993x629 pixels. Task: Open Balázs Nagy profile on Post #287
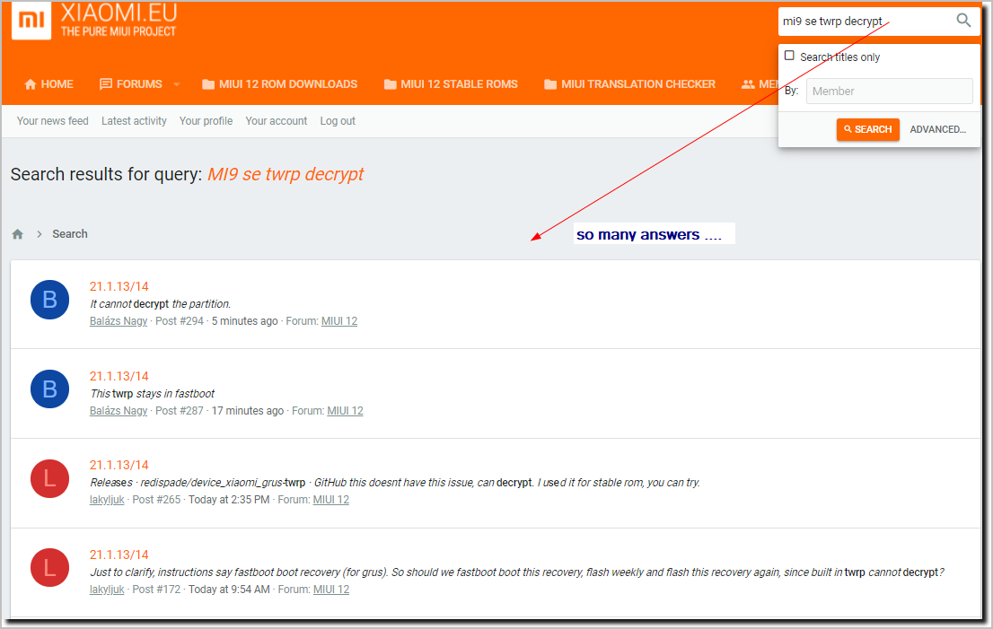click(119, 411)
